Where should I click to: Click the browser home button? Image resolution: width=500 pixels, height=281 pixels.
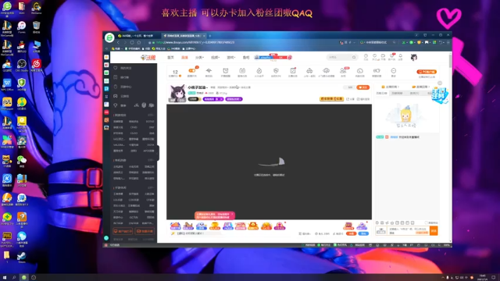[x=139, y=42]
